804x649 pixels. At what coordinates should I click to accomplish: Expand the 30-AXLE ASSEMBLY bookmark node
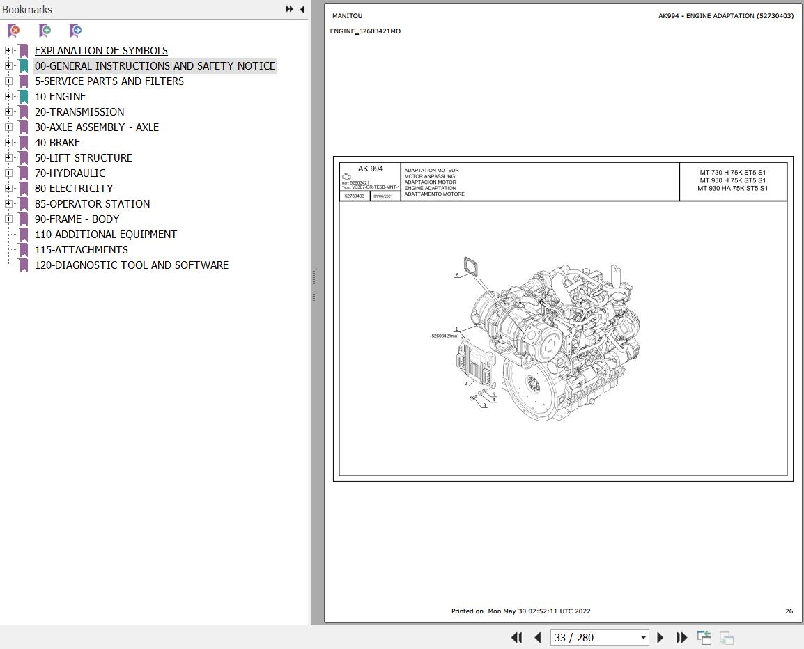pos(8,127)
